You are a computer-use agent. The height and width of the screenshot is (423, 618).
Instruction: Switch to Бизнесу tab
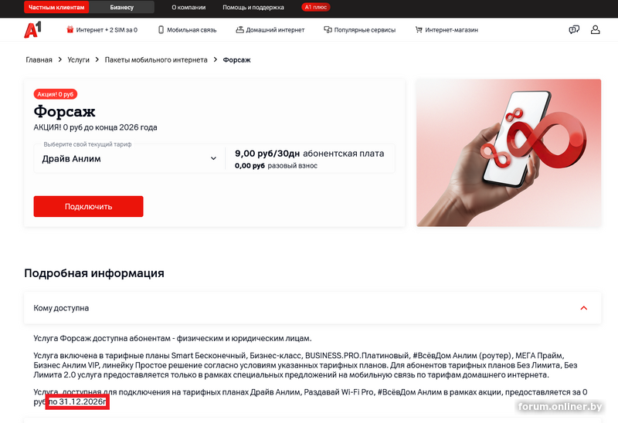122,7
